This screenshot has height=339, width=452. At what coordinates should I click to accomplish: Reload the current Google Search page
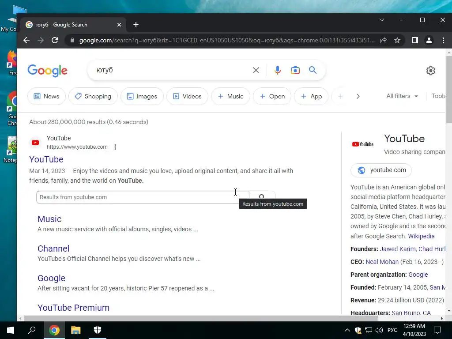[x=55, y=40]
